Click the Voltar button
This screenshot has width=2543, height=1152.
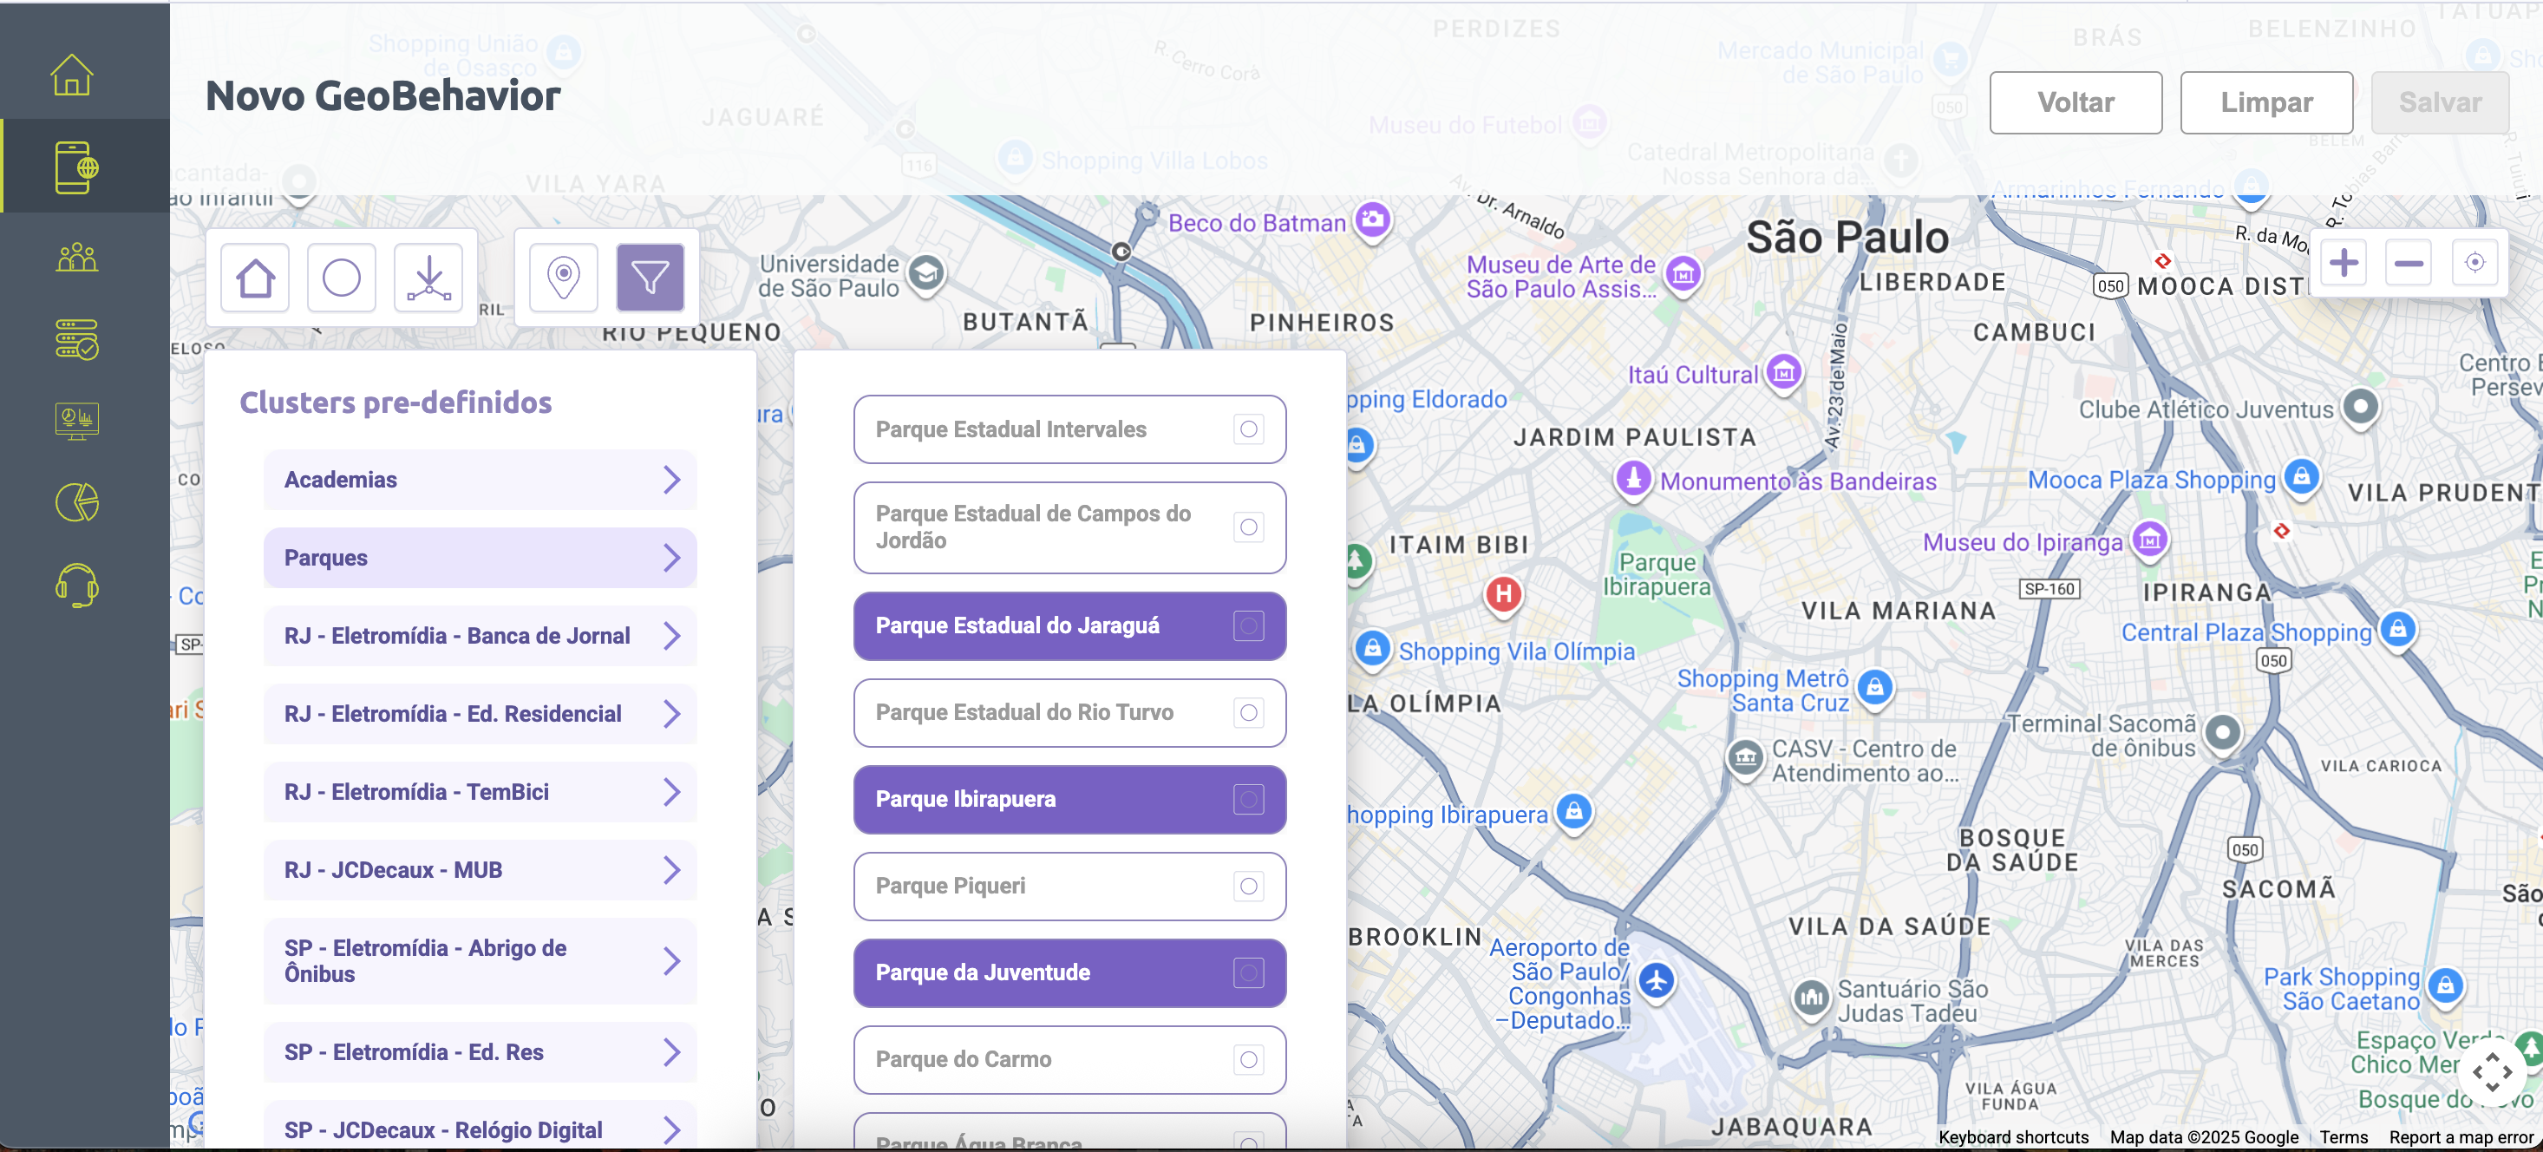2075,102
